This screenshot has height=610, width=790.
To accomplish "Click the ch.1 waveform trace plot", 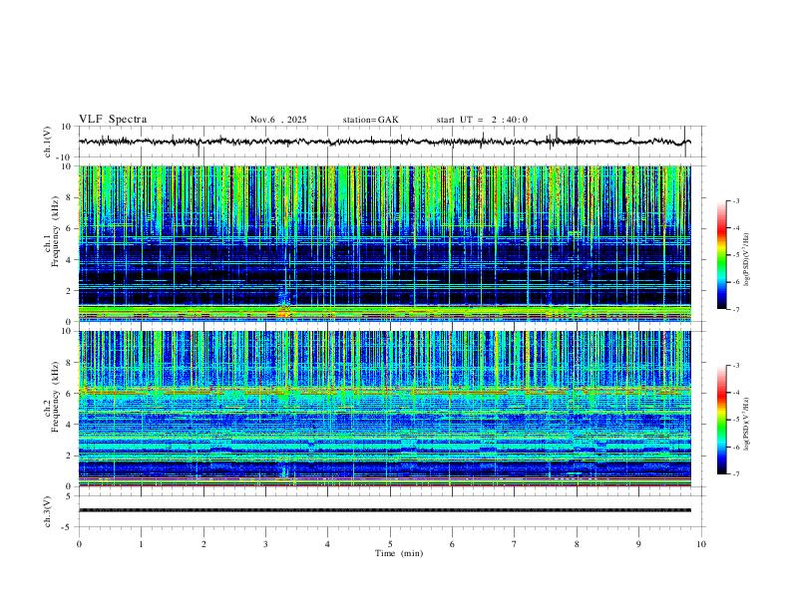I will tap(385, 142).
